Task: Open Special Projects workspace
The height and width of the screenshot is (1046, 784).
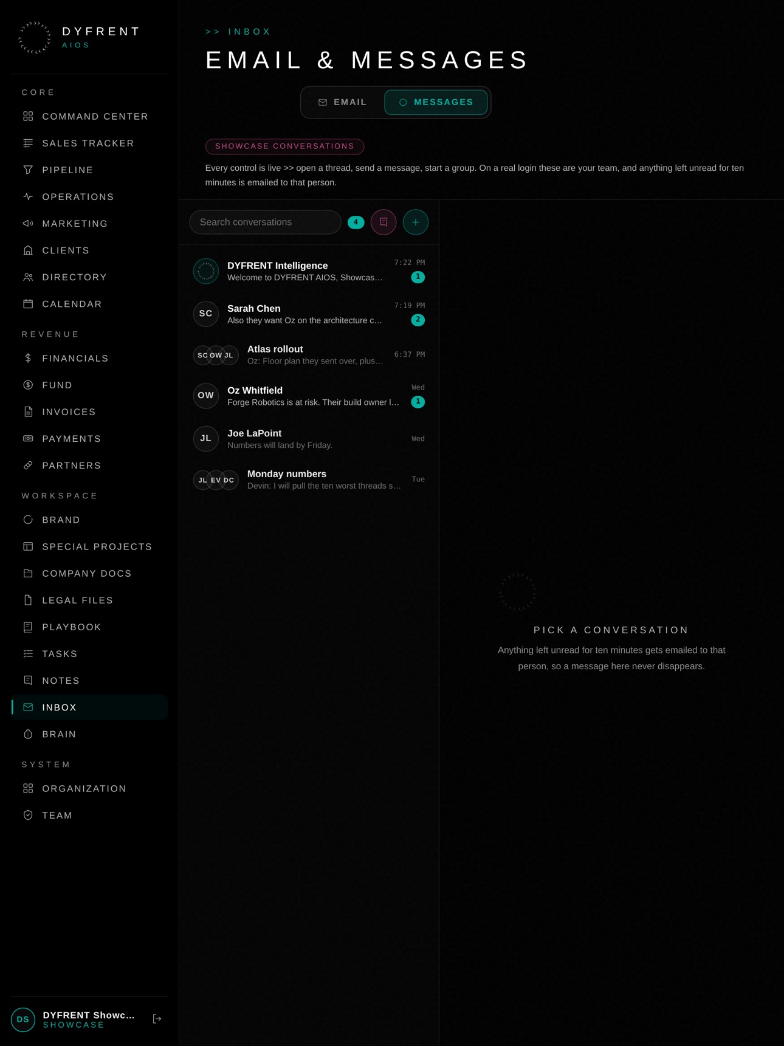Action: point(89,546)
